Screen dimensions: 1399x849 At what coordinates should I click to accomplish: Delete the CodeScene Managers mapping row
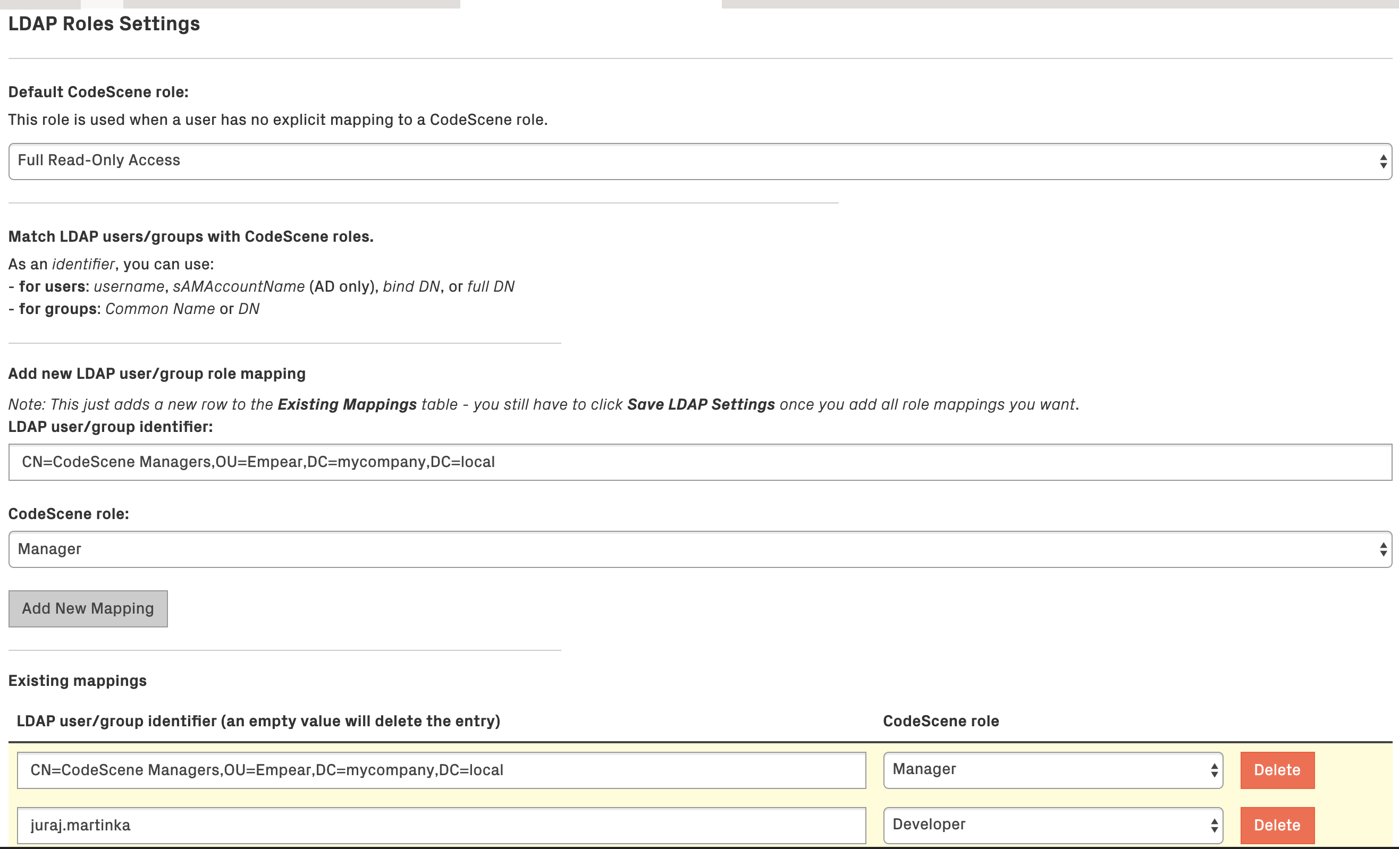pos(1277,770)
